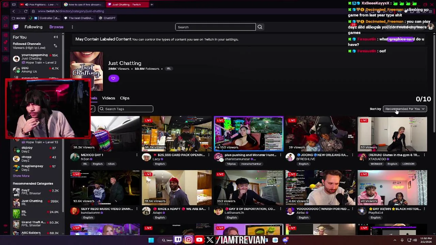Open N3on channel avatar under MEXICO DAY 1

[x=75, y=157]
